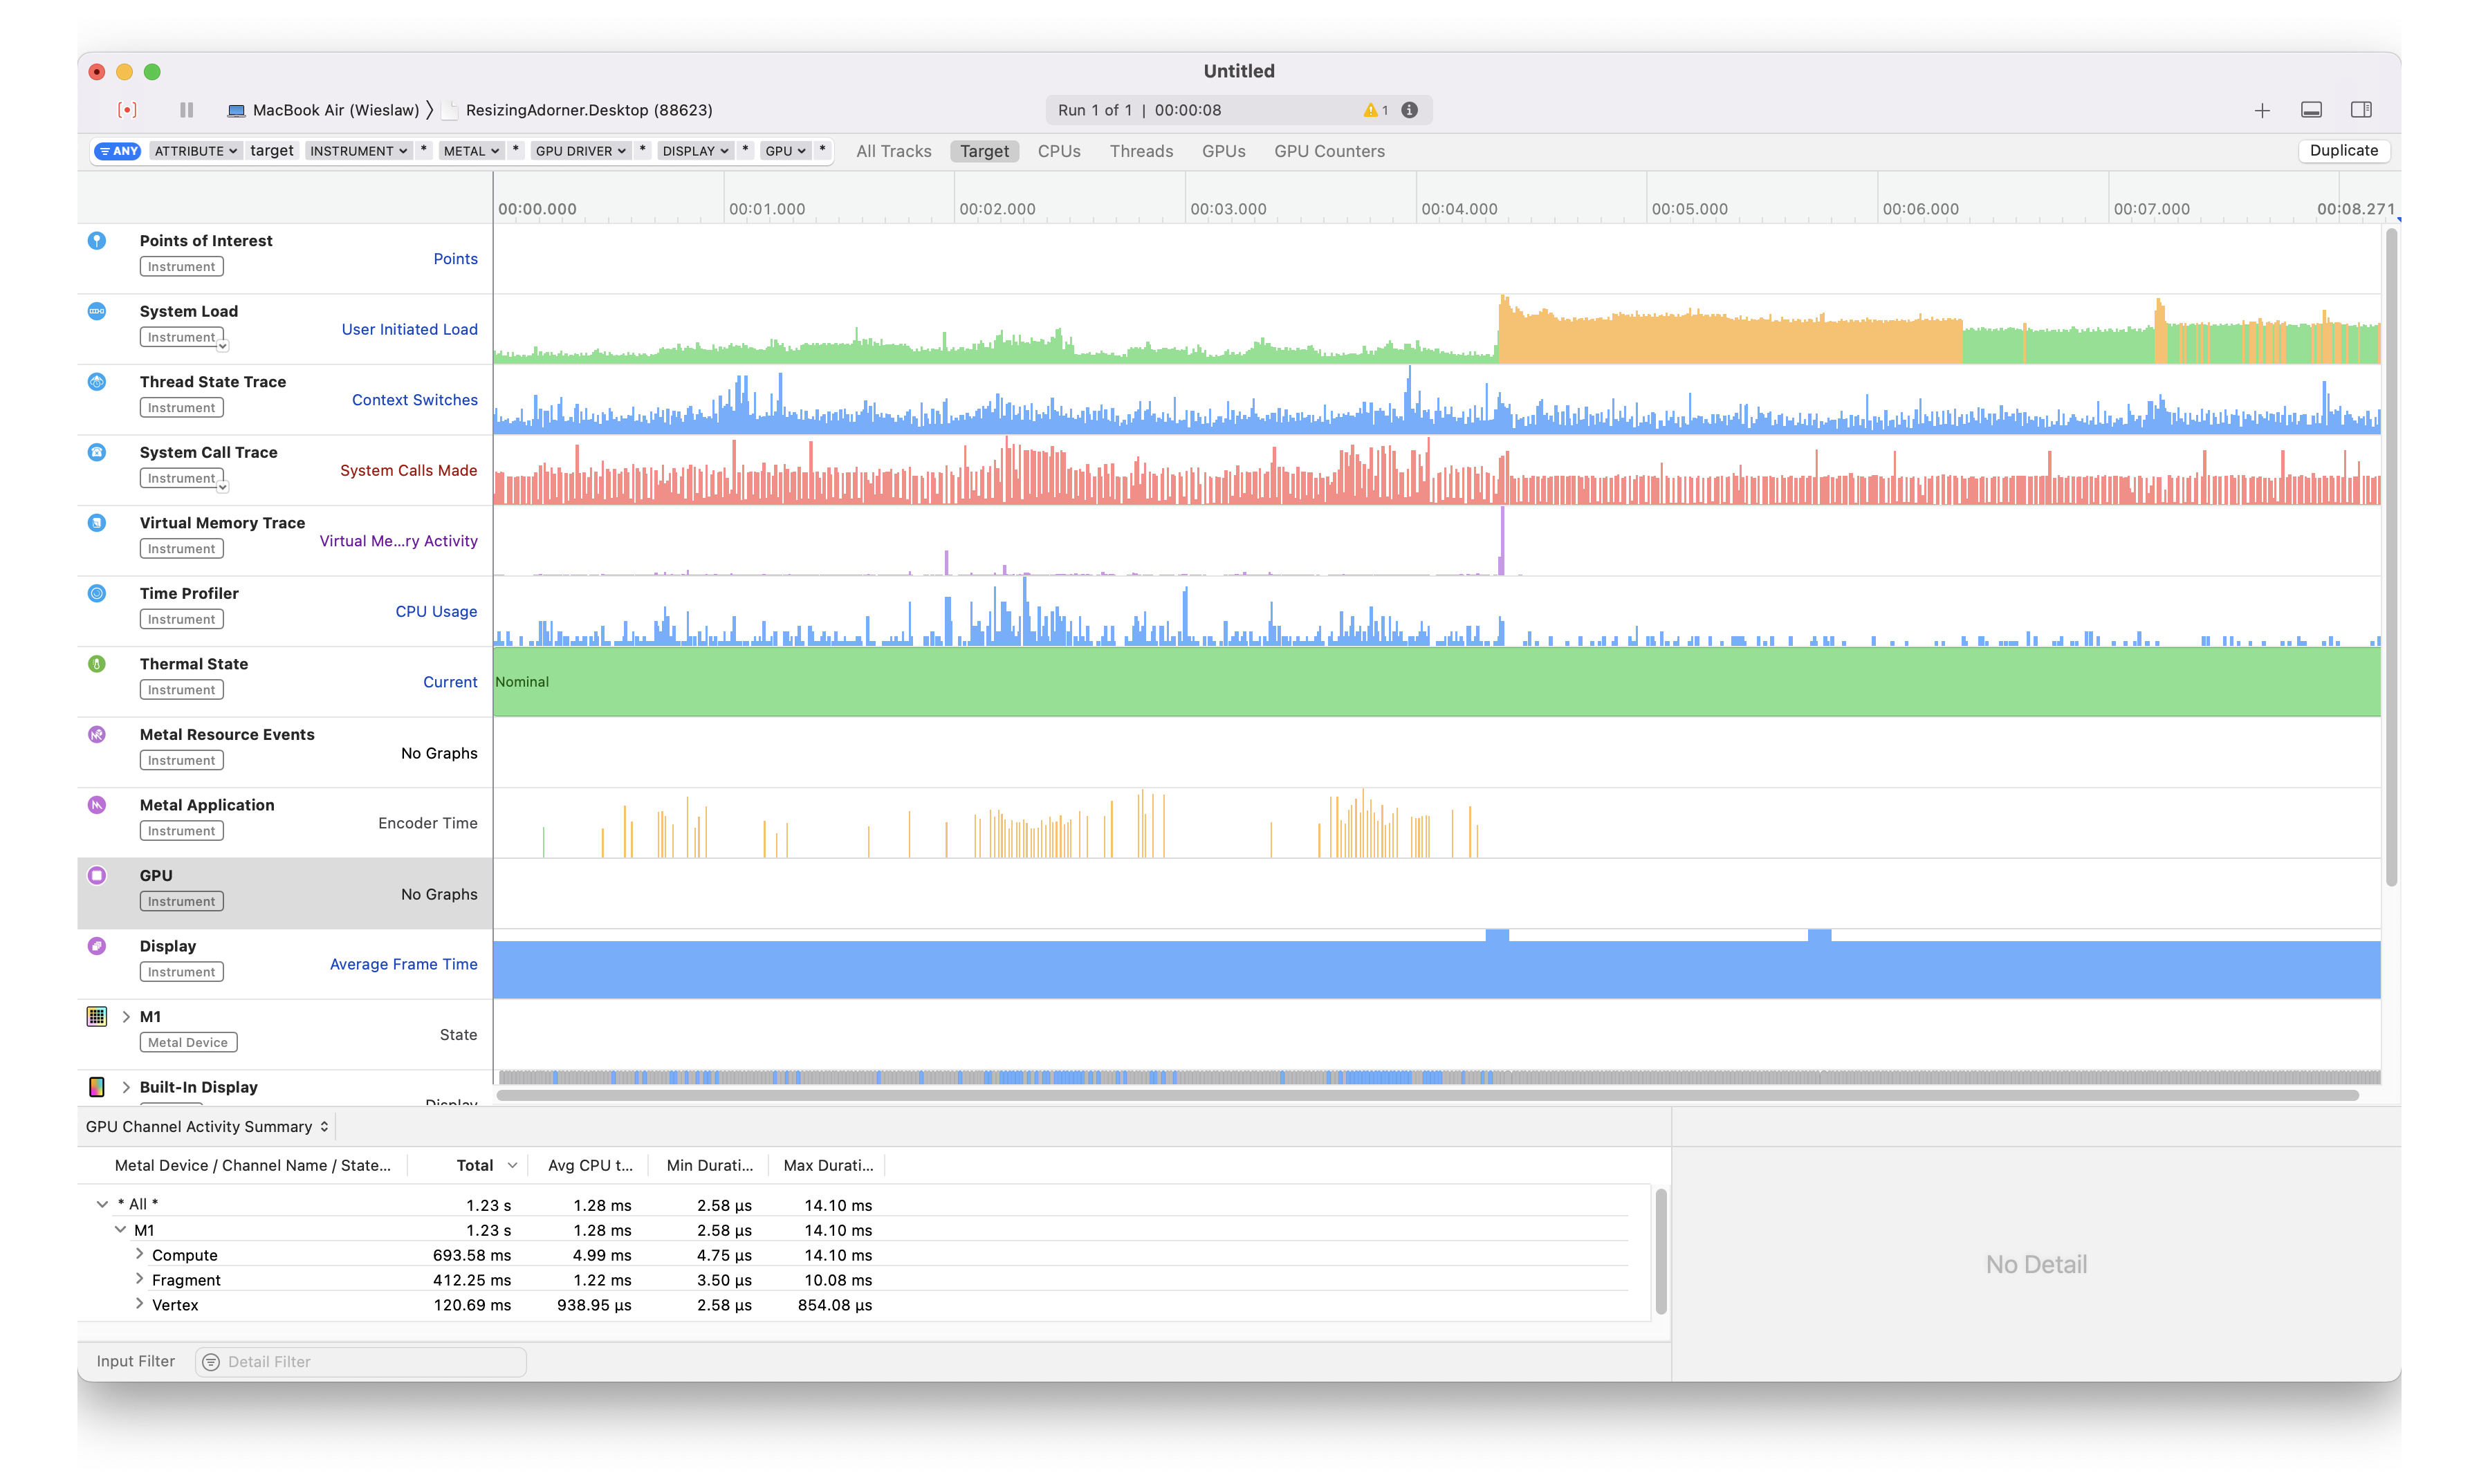This screenshot has height=1484, width=2479.
Task: Select the Metal Application instrument icon
Action: pyautogui.click(x=97, y=805)
